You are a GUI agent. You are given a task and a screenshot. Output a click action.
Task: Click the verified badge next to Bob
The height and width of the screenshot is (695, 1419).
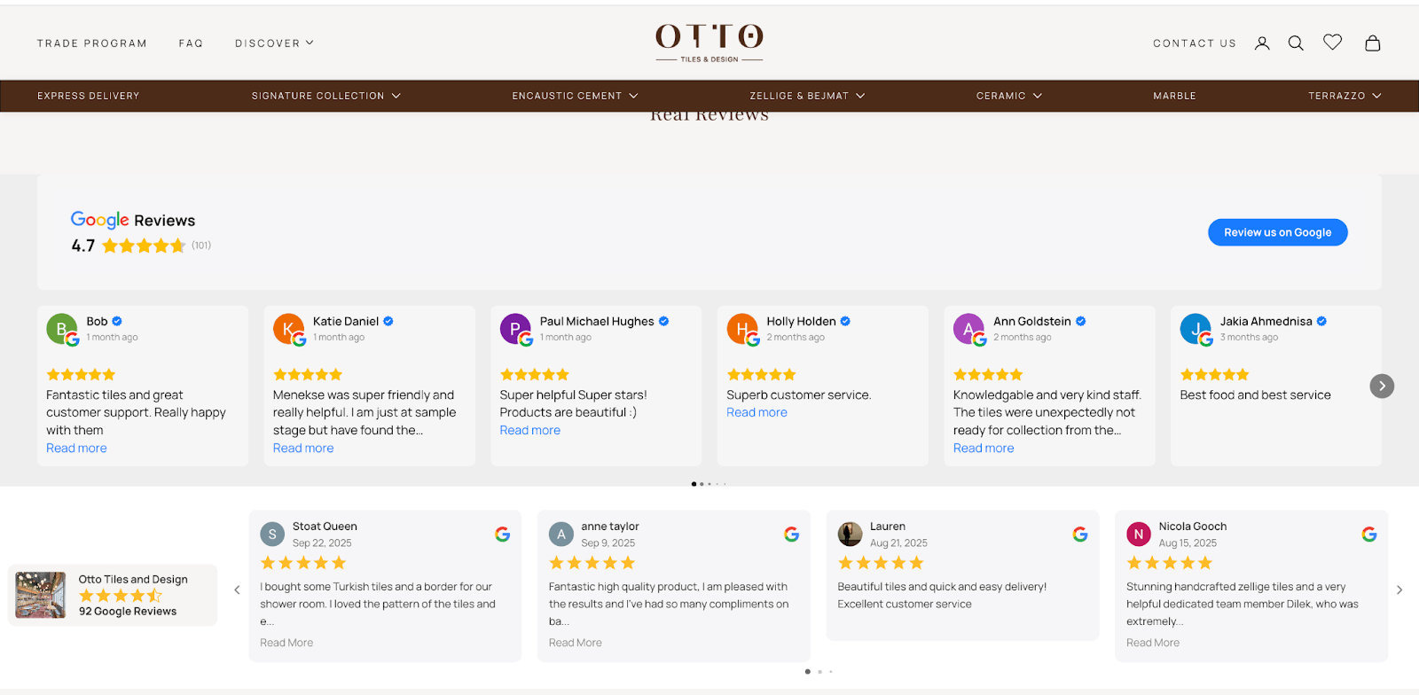point(117,321)
